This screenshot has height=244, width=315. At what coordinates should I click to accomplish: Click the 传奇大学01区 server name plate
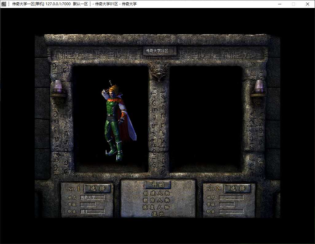point(160,51)
